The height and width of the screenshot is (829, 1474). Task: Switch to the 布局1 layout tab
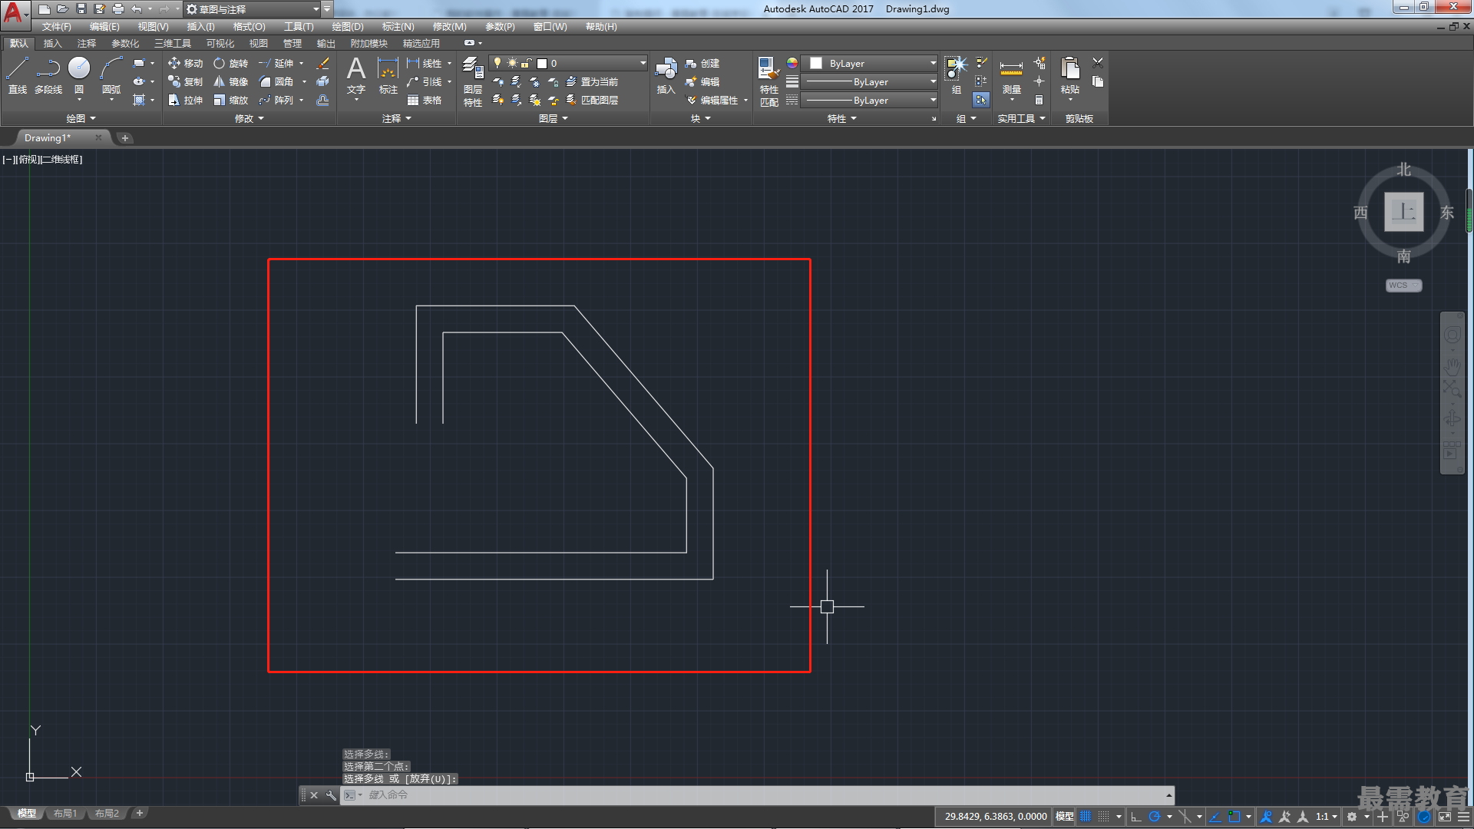pos(65,814)
